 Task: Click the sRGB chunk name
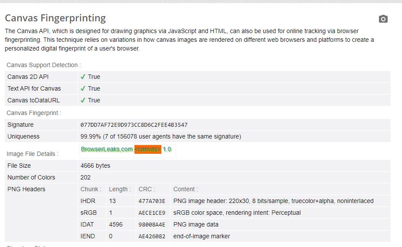click(x=88, y=213)
